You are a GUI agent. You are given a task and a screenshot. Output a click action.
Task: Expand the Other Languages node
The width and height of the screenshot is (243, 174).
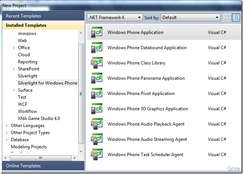[7, 126]
